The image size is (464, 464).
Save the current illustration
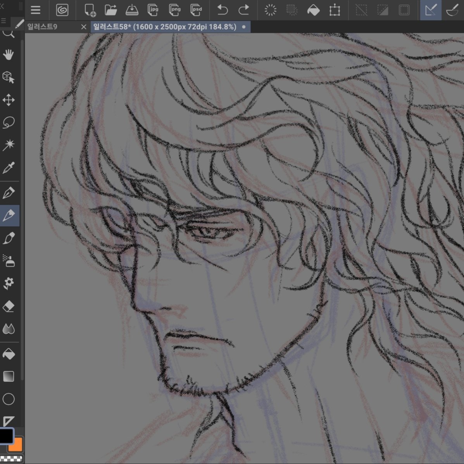pos(132,10)
